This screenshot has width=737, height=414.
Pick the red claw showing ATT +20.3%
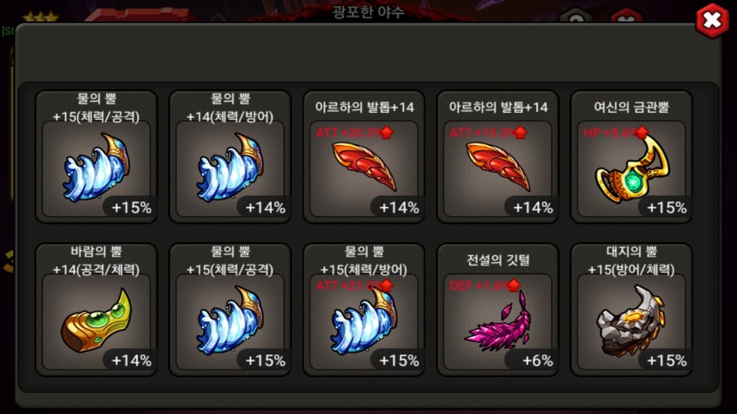(x=364, y=166)
